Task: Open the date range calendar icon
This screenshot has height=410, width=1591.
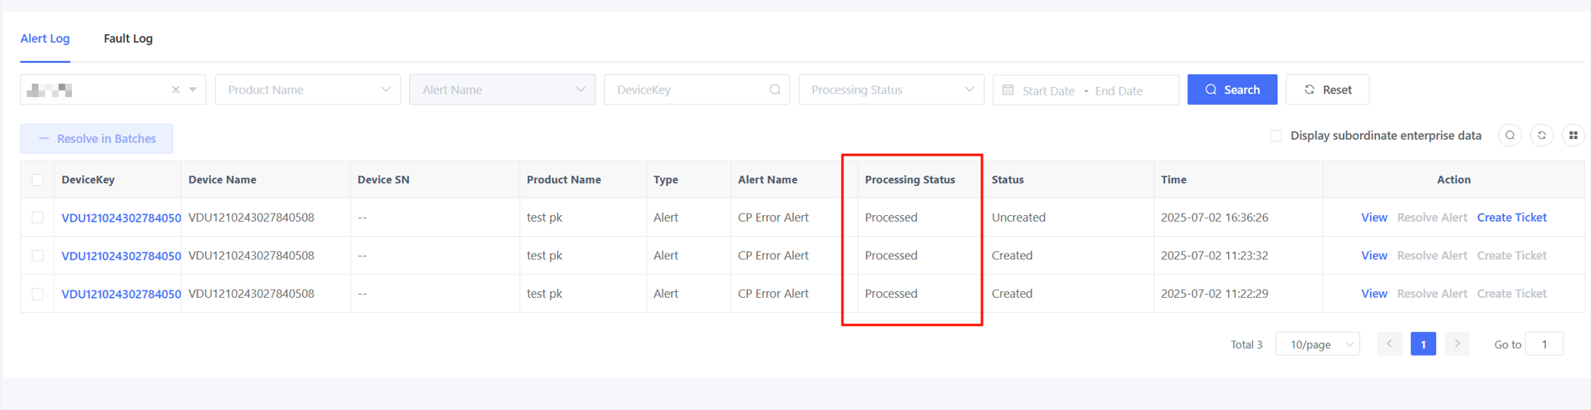Action: click(1008, 90)
